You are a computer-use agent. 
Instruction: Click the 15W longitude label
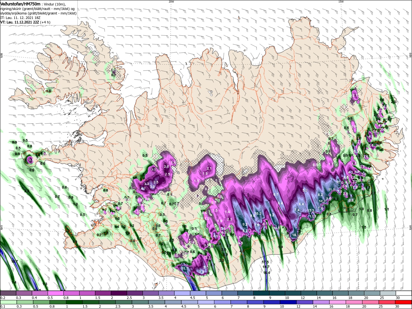(x=341, y=1)
